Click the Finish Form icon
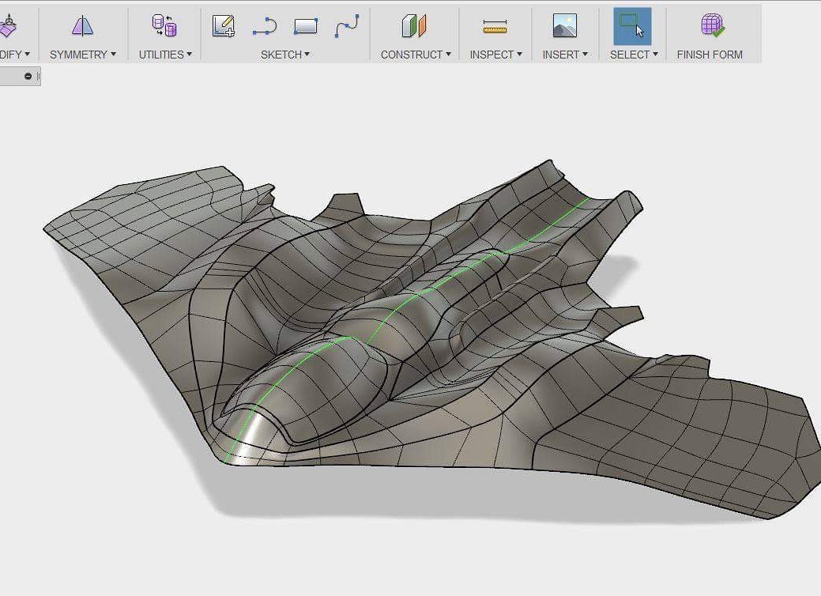The width and height of the screenshot is (821, 596). 712,25
